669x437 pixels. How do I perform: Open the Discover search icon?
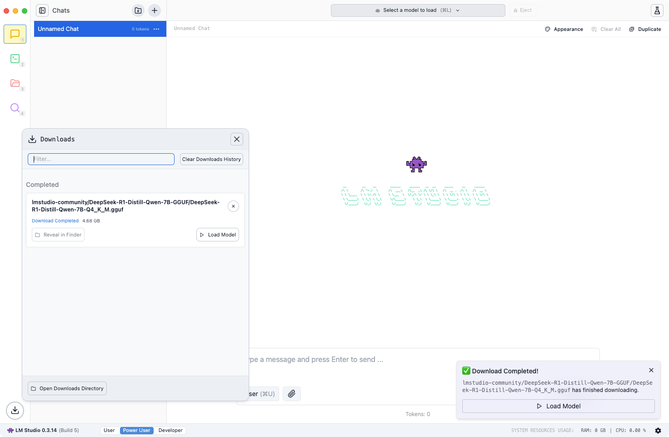pyautogui.click(x=15, y=108)
